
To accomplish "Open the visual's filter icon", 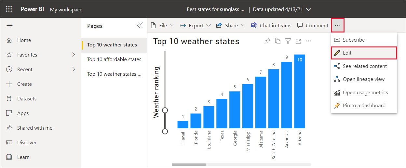I will pyautogui.click(x=288, y=41).
